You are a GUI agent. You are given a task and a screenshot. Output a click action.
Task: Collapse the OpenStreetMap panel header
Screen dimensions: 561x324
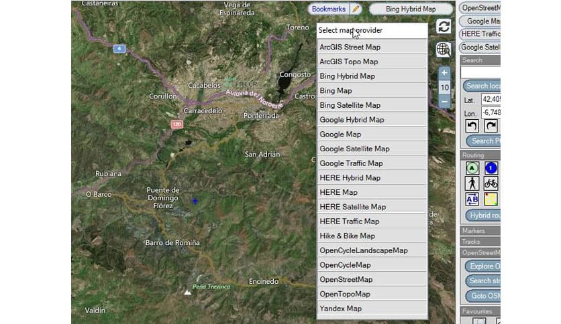click(x=480, y=253)
